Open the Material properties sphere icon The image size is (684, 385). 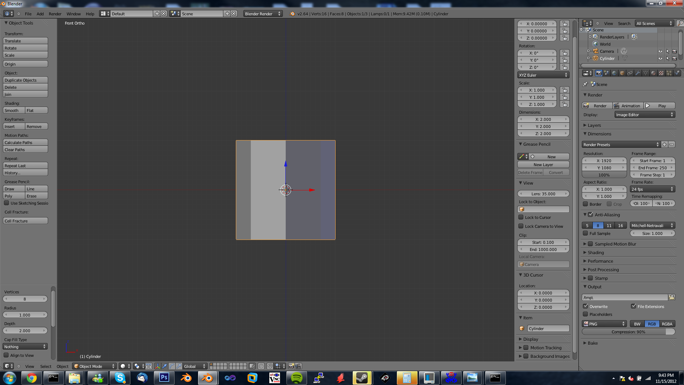(653, 73)
